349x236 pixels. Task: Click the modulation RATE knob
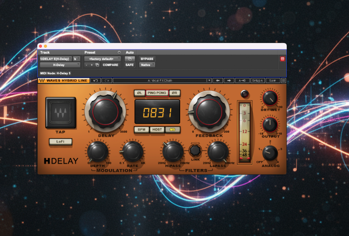(133, 152)
